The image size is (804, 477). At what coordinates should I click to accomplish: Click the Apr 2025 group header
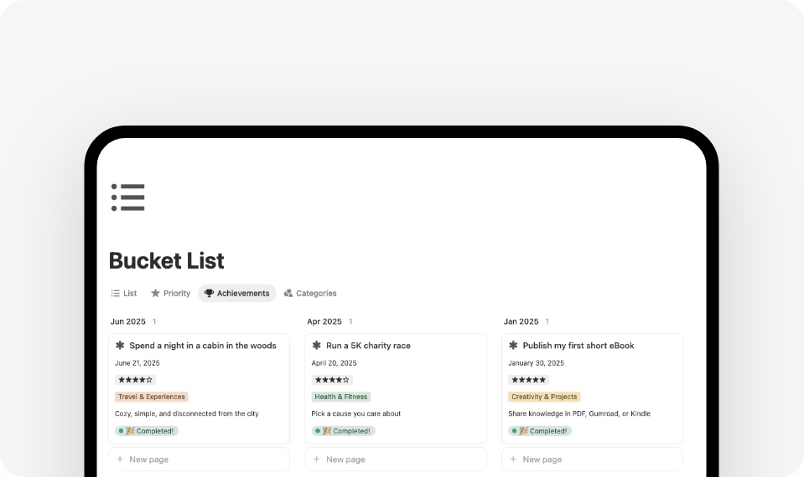pyautogui.click(x=324, y=321)
